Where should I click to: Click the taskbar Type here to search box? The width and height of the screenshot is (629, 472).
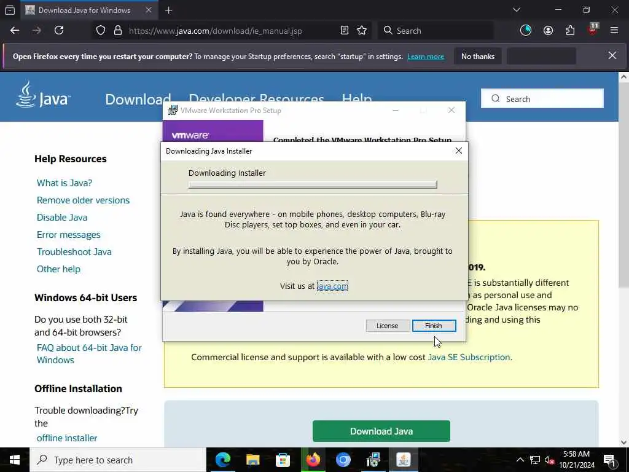(x=117, y=460)
